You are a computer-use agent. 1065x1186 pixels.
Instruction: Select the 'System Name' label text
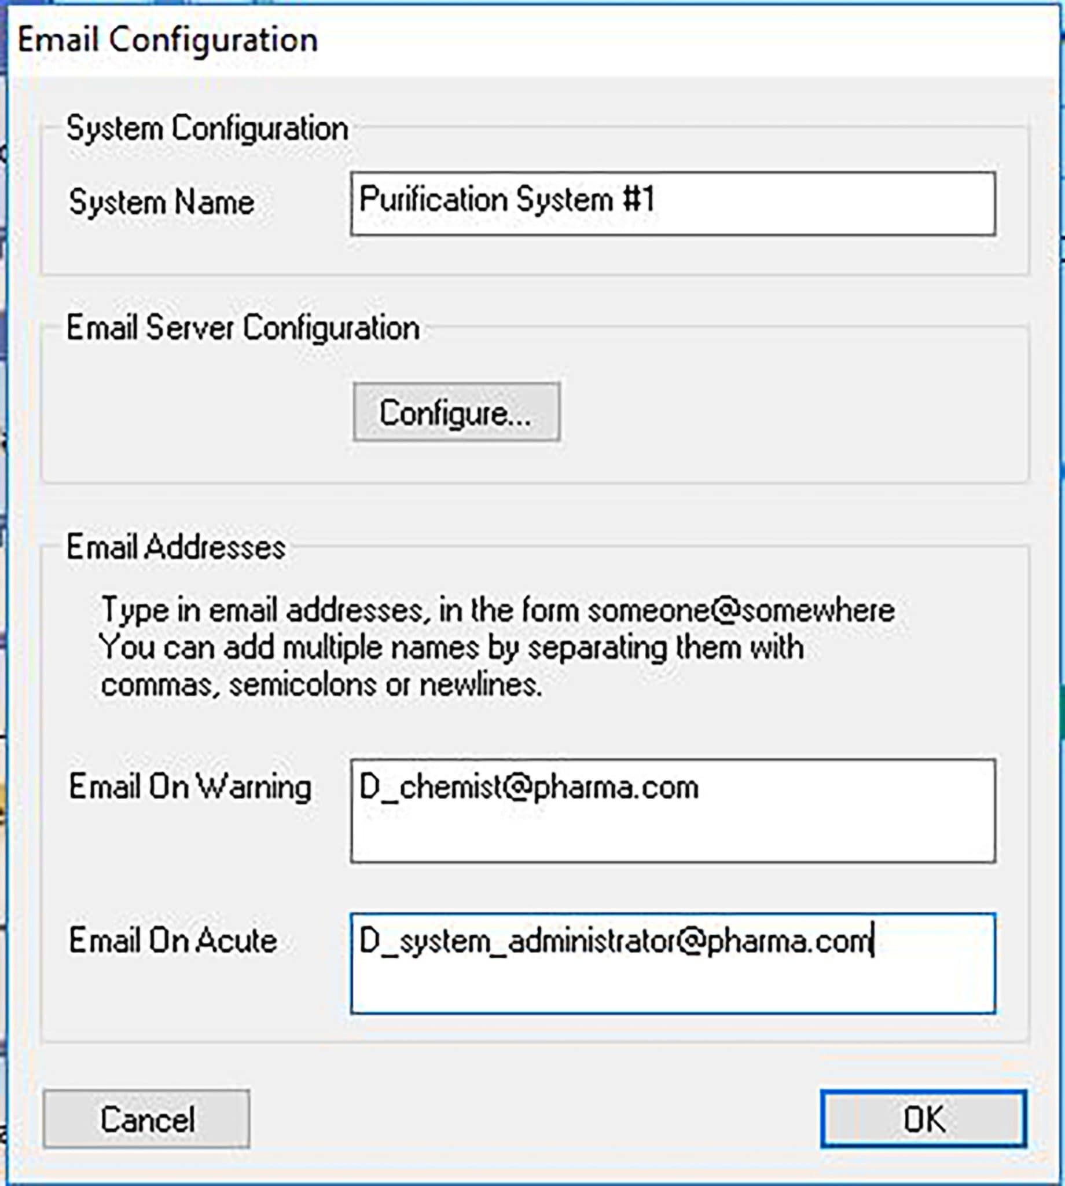(x=161, y=203)
